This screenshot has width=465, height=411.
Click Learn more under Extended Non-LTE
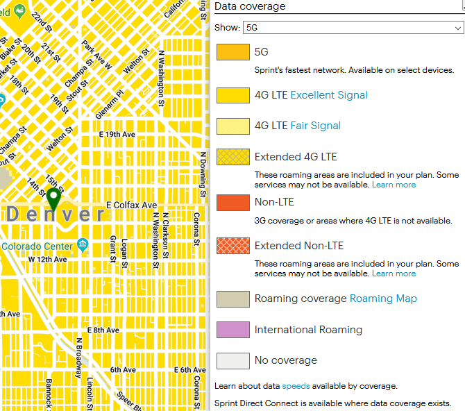(394, 274)
